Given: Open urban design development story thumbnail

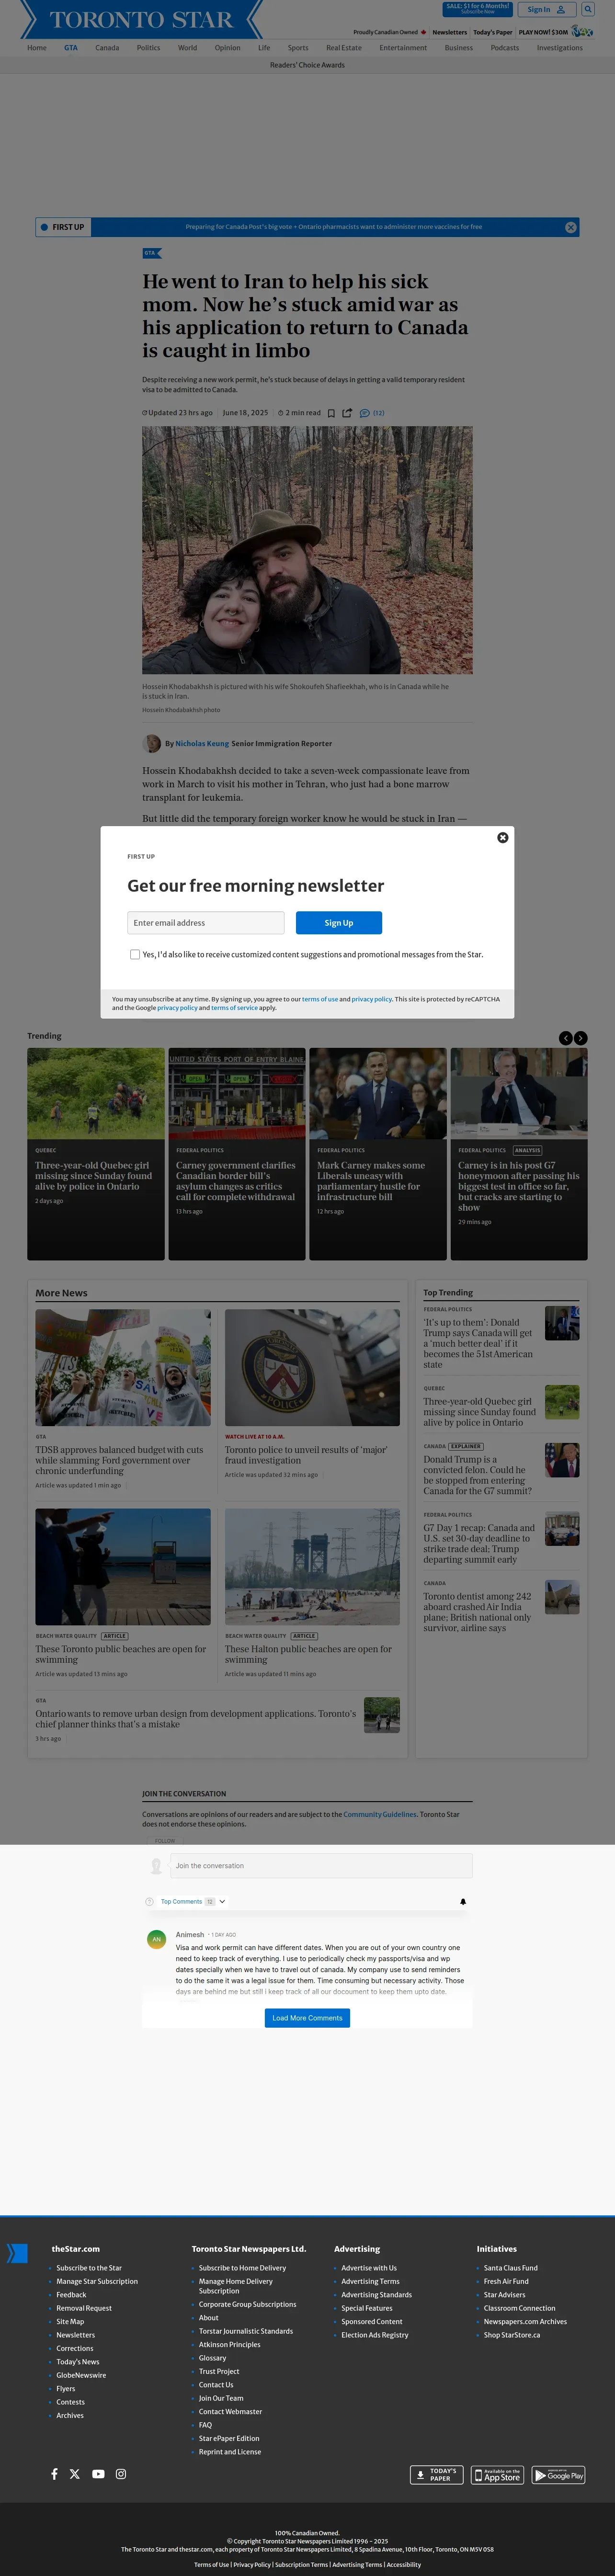Looking at the screenshot, I should (x=382, y=1715).
